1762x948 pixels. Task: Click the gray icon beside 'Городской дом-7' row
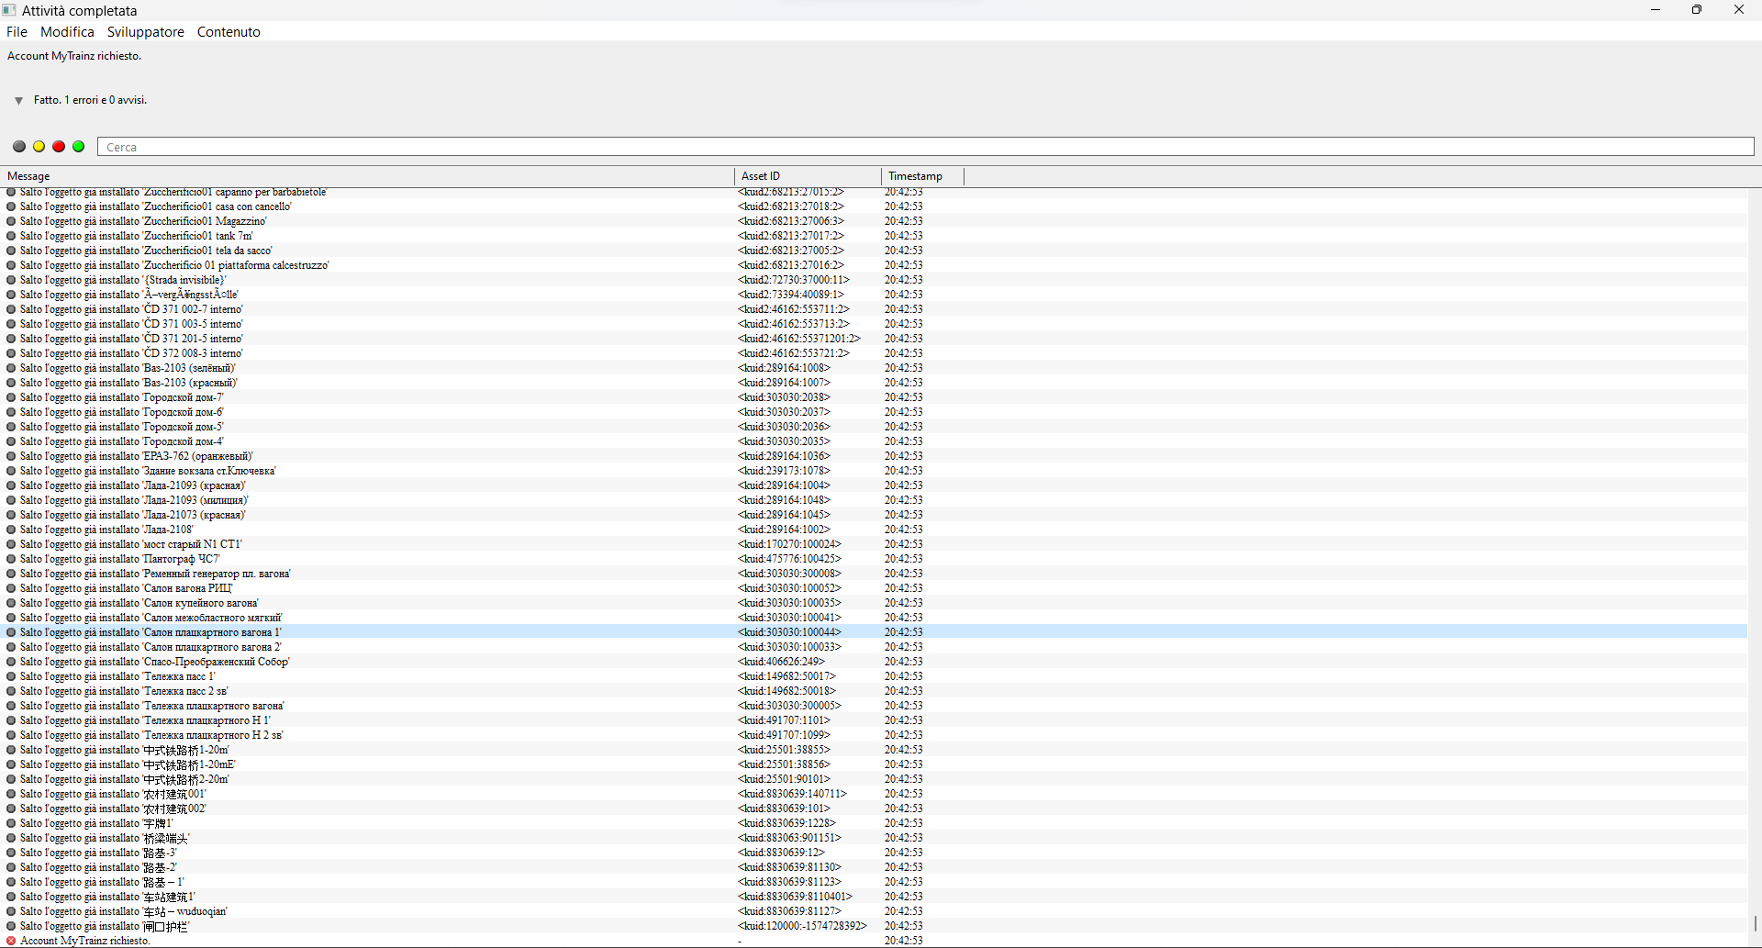[11, 397]
